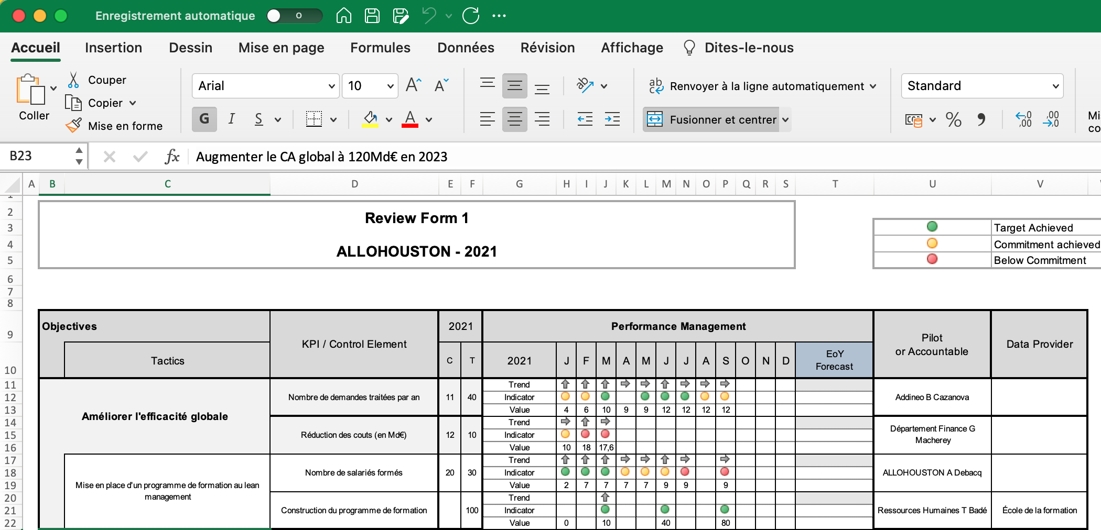Open the Standard number format dropdown

point(1055,86)
